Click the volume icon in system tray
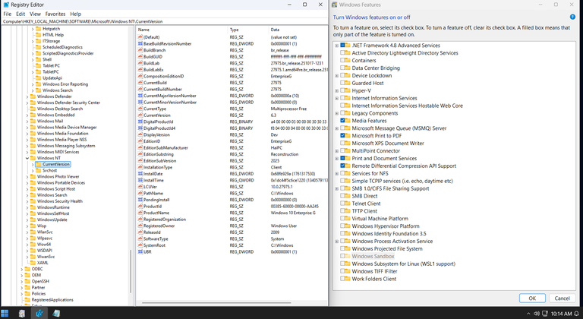Image resolution: width=583 pixels, height=319 pixels. [x=537, y=314]
